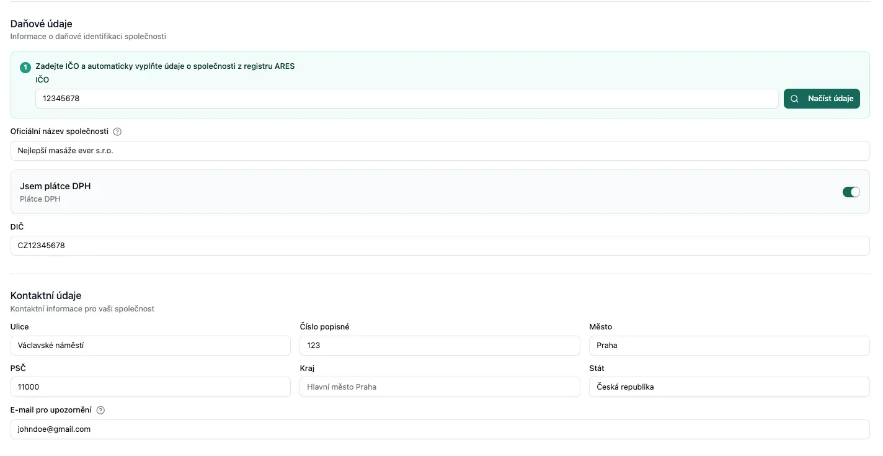The width and height of the screenshot is (883, 456).
Task: Select the DIČ field containing CZ12345678
Action: pos(440,246)
